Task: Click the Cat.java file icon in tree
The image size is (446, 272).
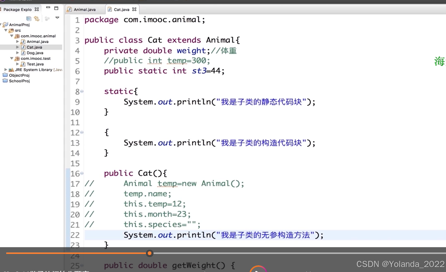Action: (x=23, y=47)
